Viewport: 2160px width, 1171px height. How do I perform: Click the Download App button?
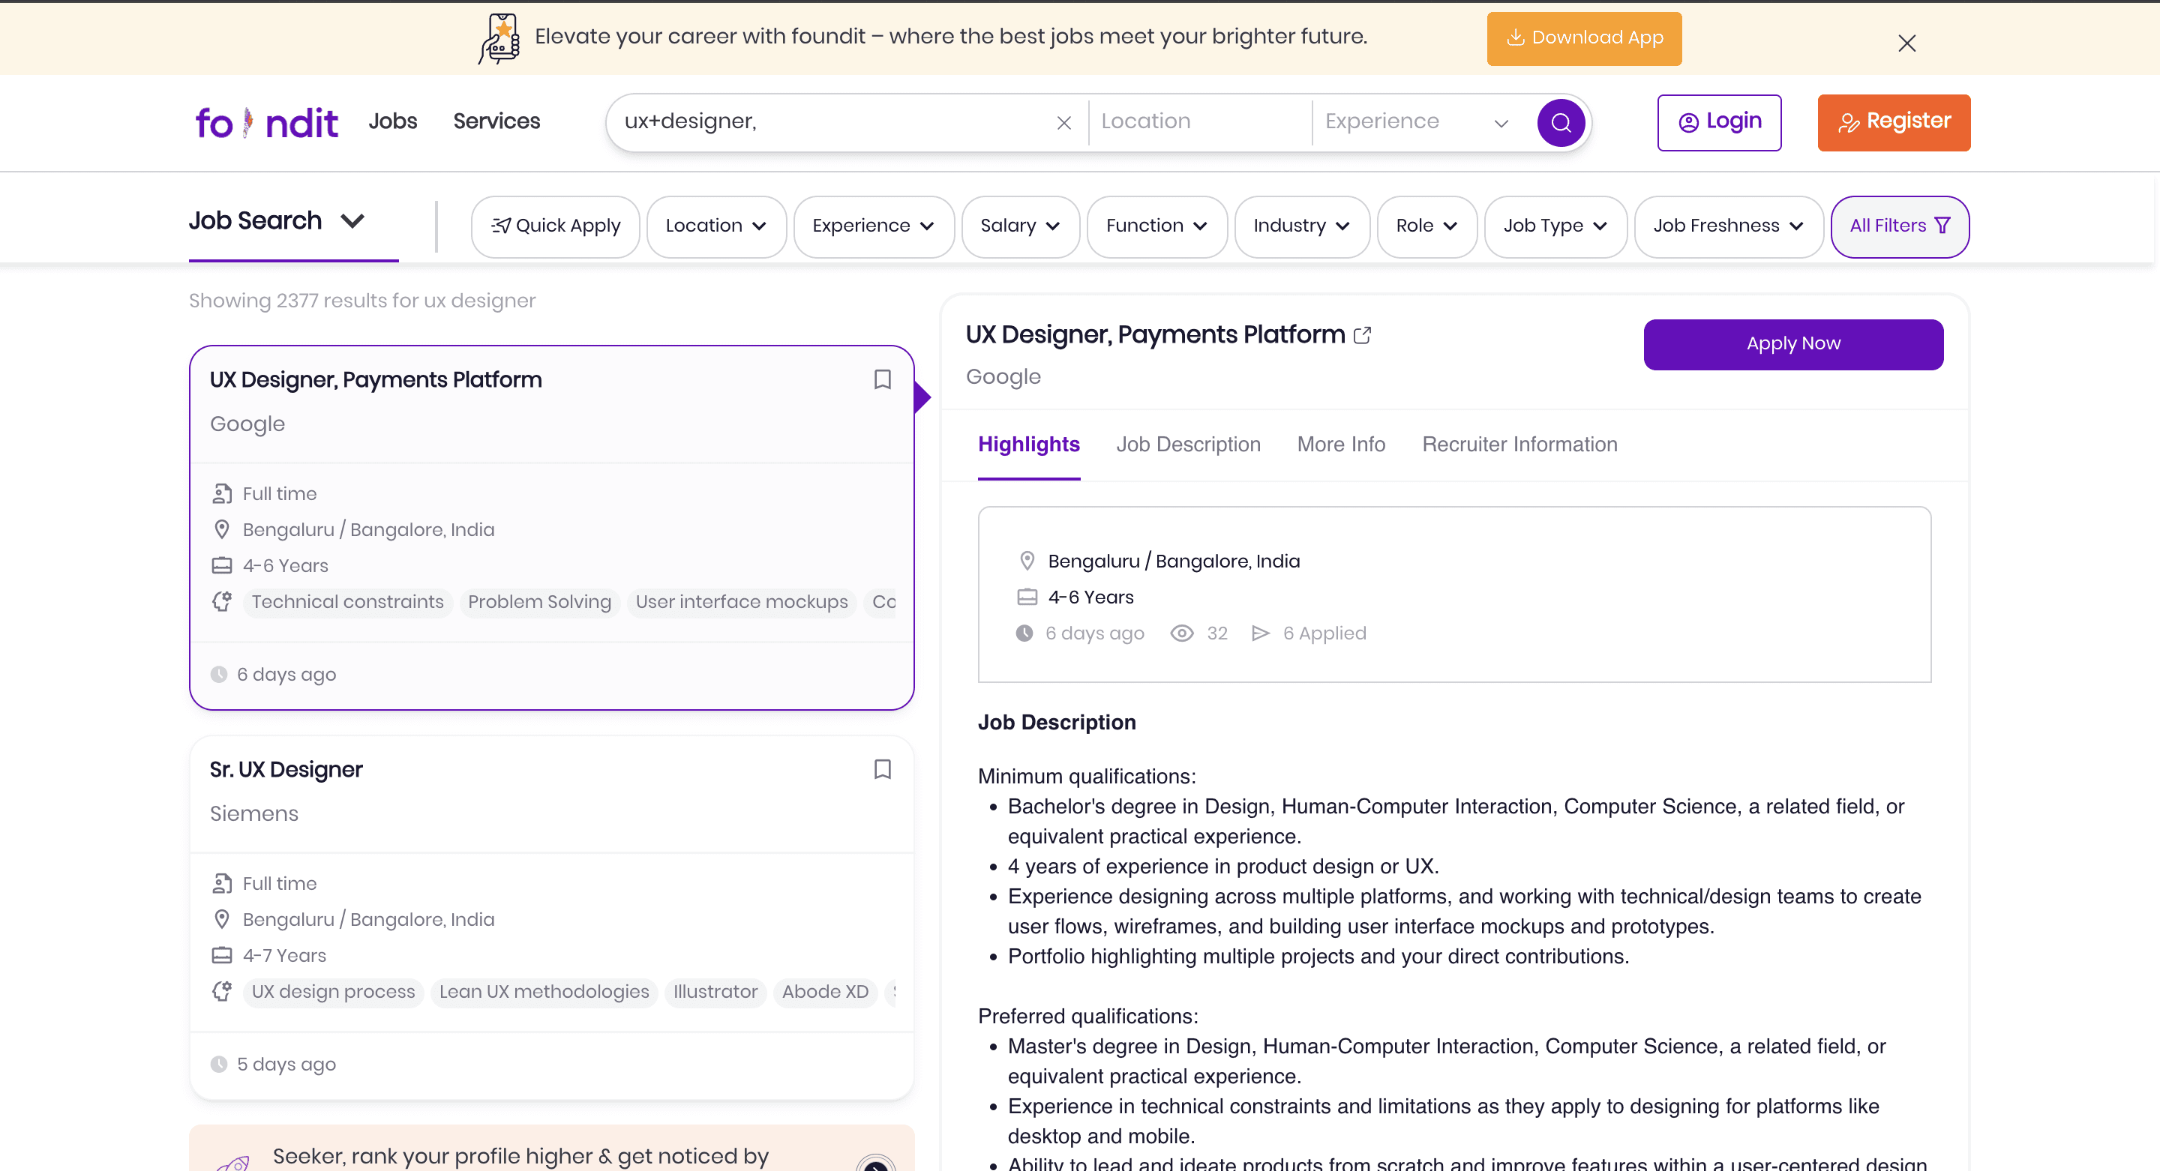pos(1584,38)
